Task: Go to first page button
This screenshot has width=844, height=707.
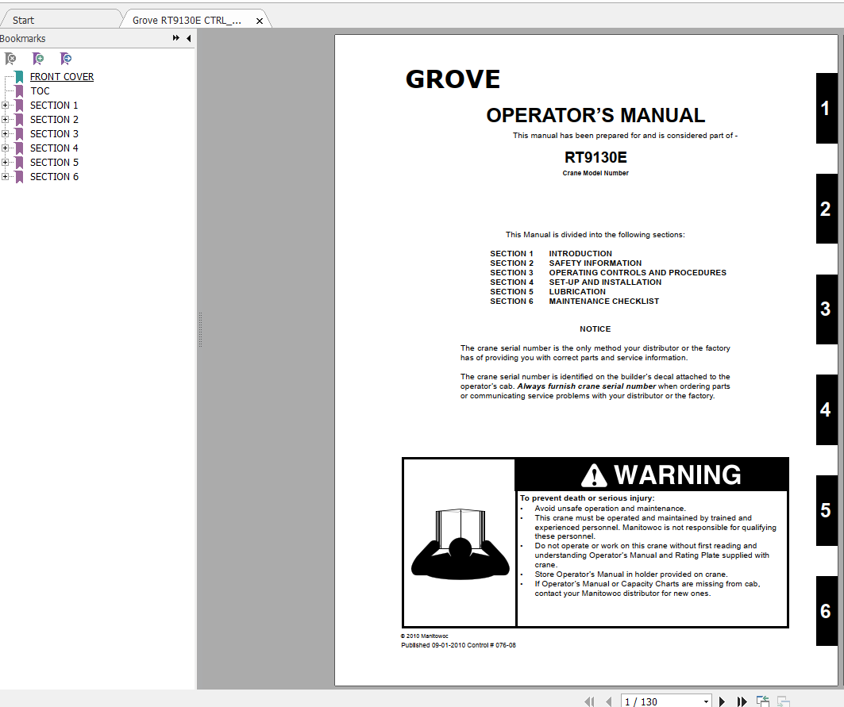Action: 589,701
